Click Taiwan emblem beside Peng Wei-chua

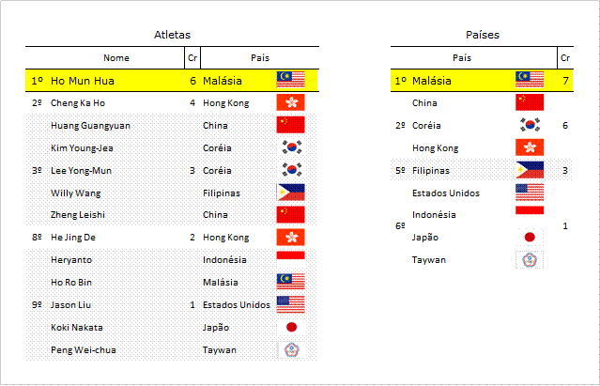tap(292, 349)
